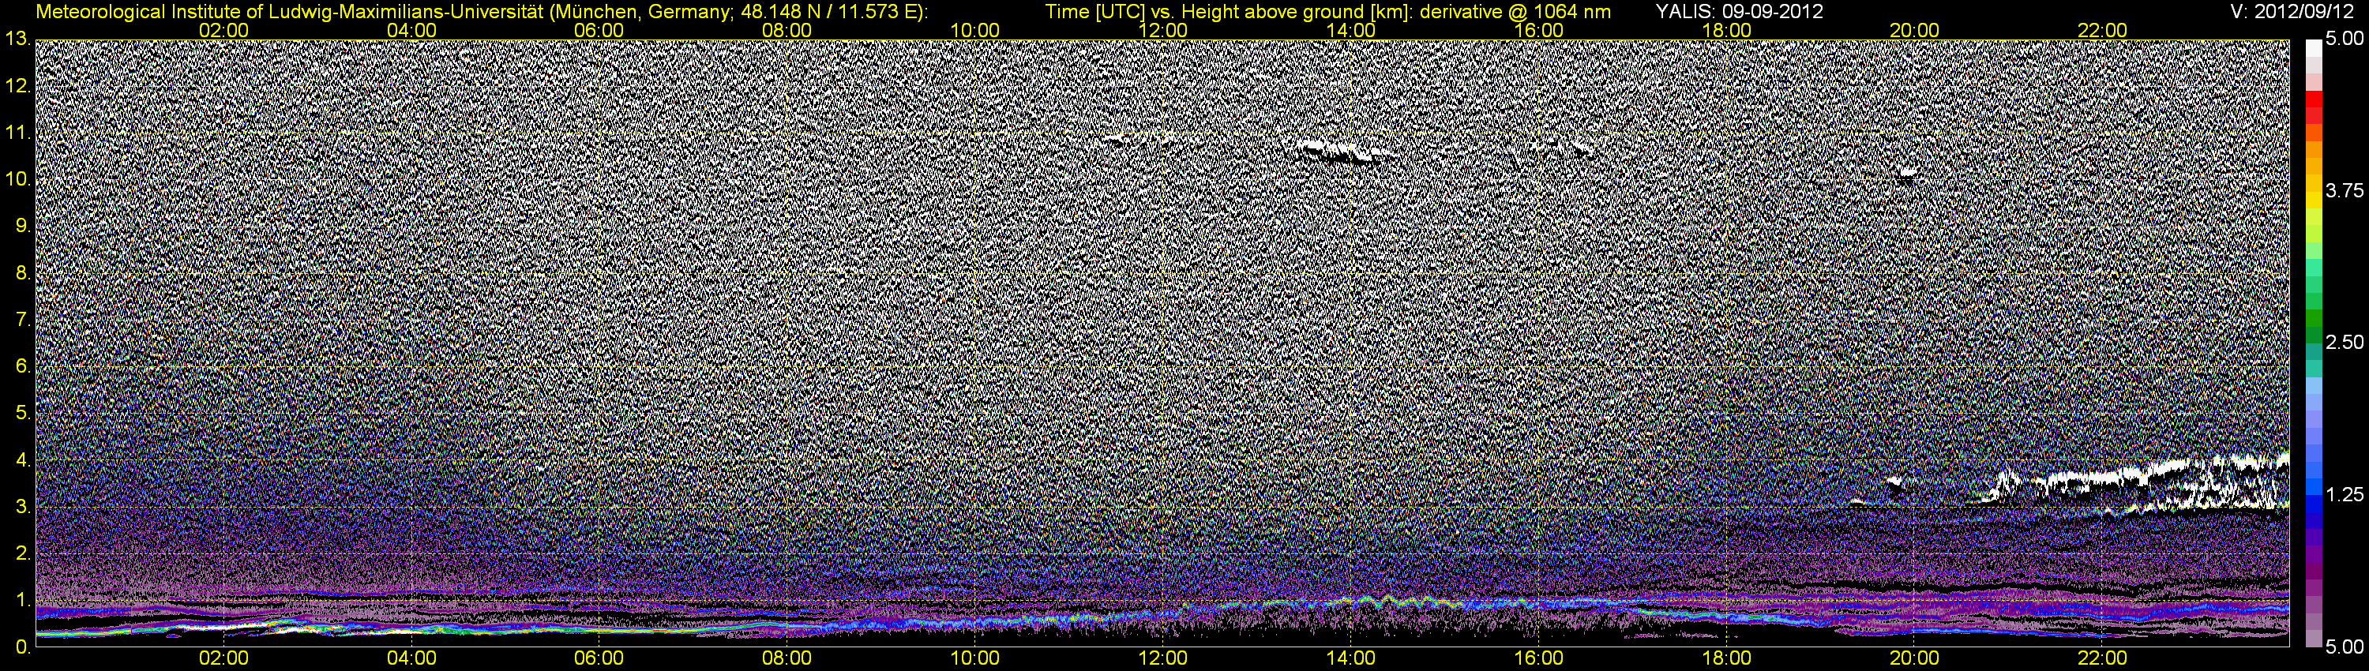Click the 02:00 label on the top time axis
This screenshot has height=671, width=2369.
point(223,30)
